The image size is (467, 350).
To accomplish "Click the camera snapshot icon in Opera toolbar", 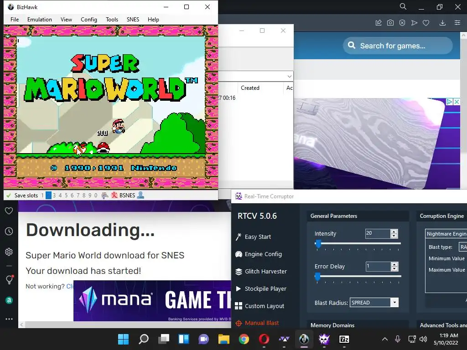I will (390, 23).
